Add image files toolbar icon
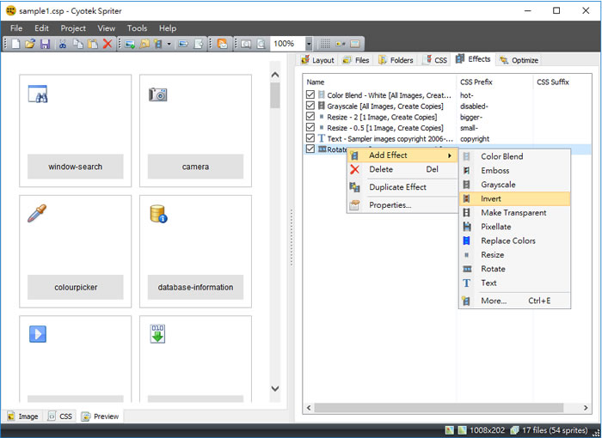The width and height of the screenshot is (602, 438). coord(130,44)
